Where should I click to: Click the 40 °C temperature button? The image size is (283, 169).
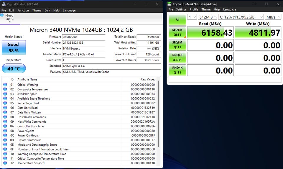coord(14,68)
